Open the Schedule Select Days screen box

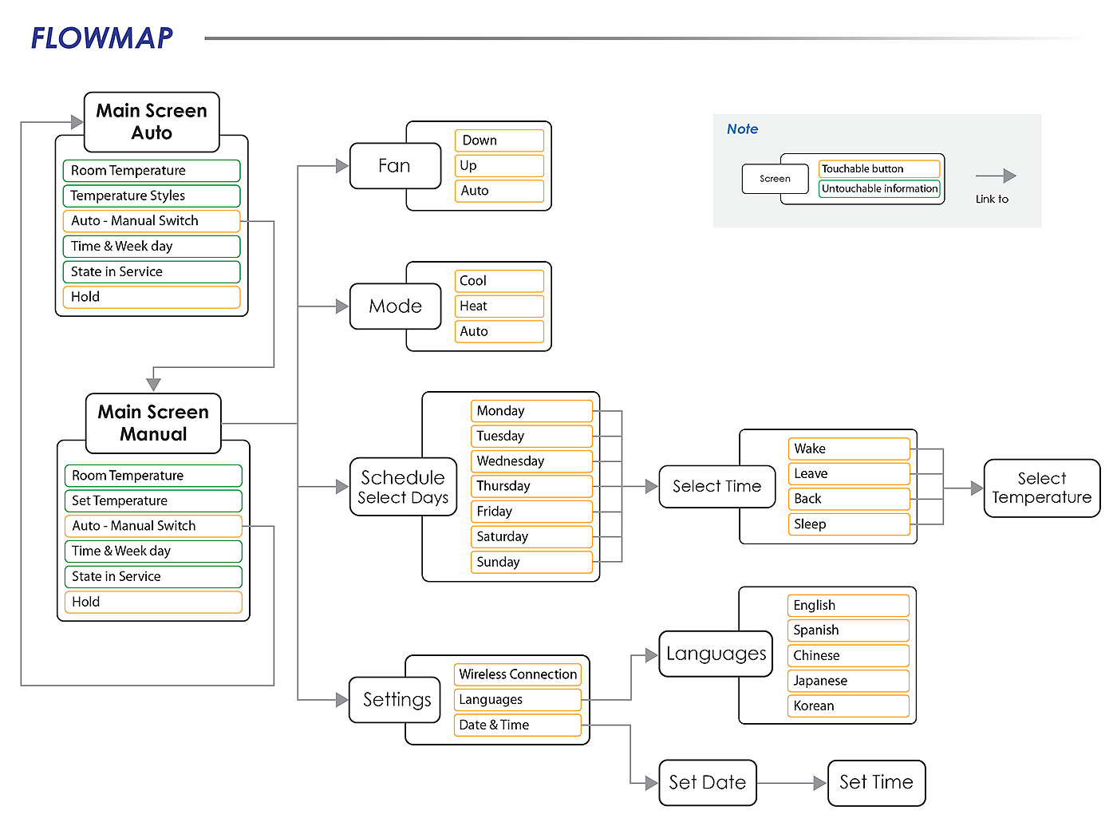(x=403, y=487)
